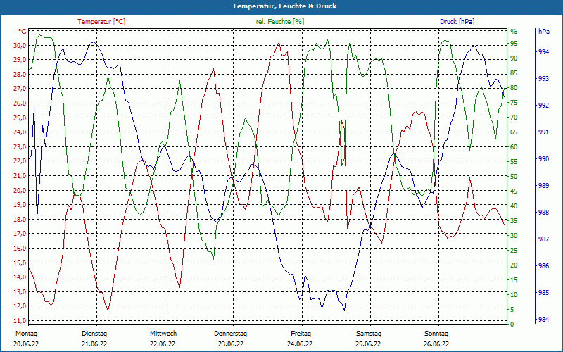Screen dimensions: 563x352
Task: Click the "991" pressure axis value
Action: coord(544,132)
